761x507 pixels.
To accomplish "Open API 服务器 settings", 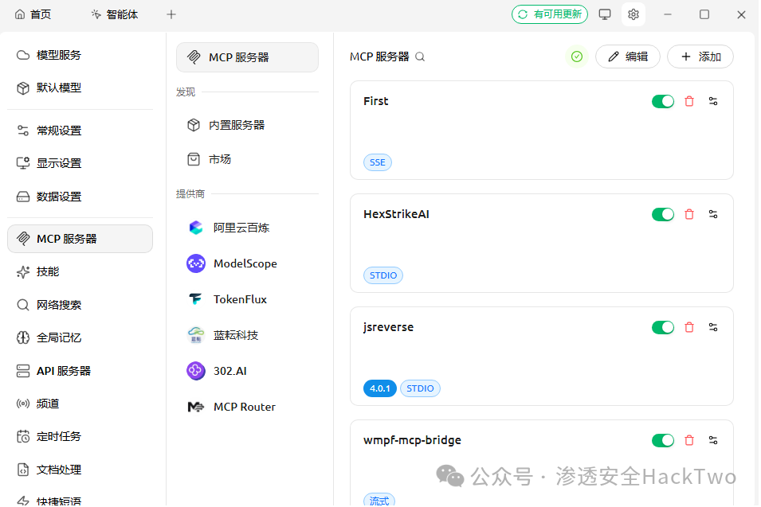I will tap(80, 371).
